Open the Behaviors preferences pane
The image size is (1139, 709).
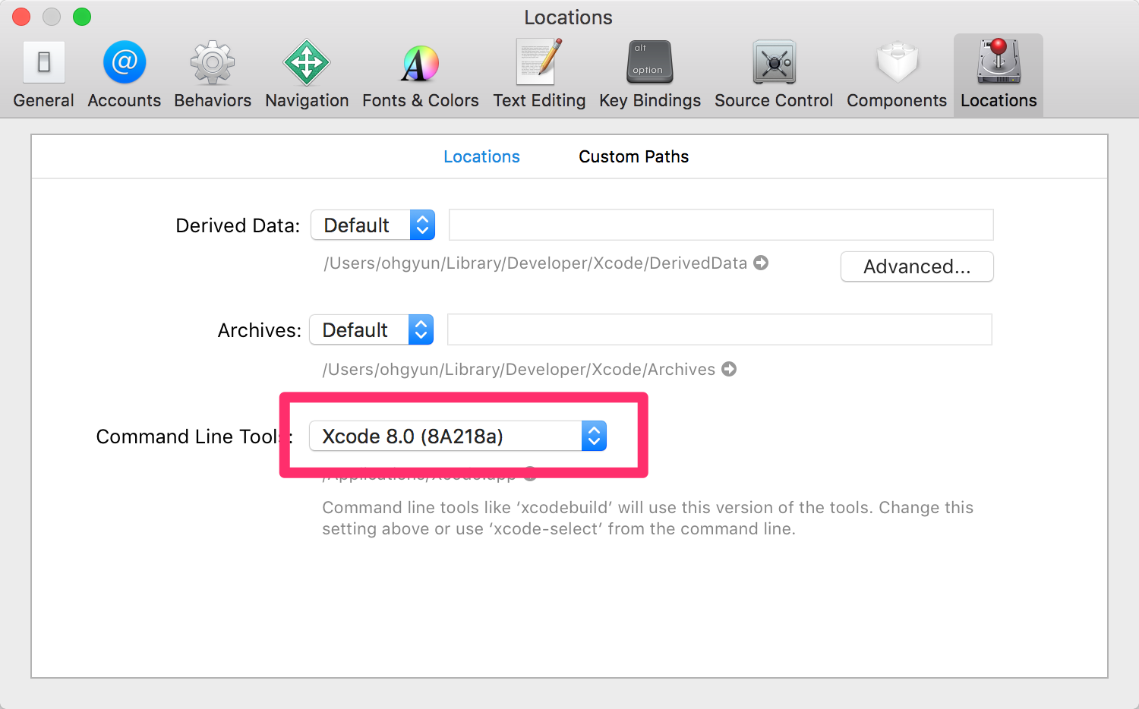213,75
